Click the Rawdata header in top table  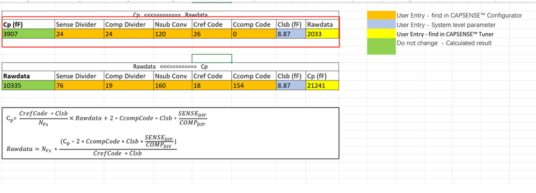322,25
